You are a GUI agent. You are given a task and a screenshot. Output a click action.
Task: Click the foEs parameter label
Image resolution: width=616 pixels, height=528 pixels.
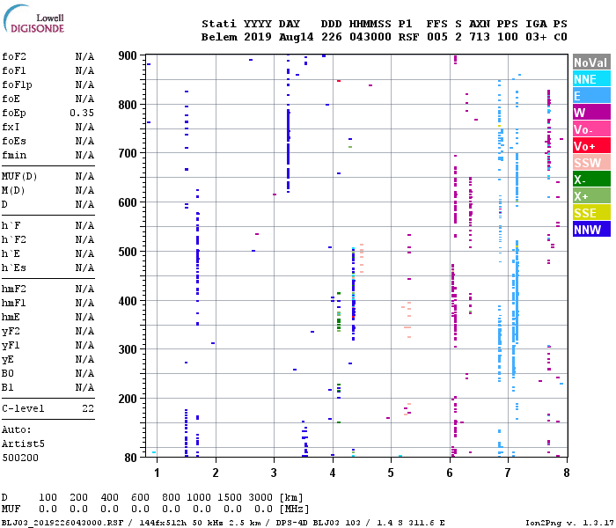tap(14, 142)
